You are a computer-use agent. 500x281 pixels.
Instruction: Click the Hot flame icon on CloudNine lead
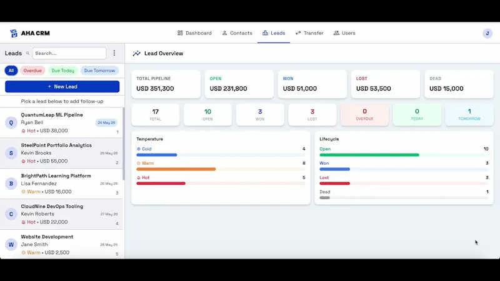pos(23,222)
